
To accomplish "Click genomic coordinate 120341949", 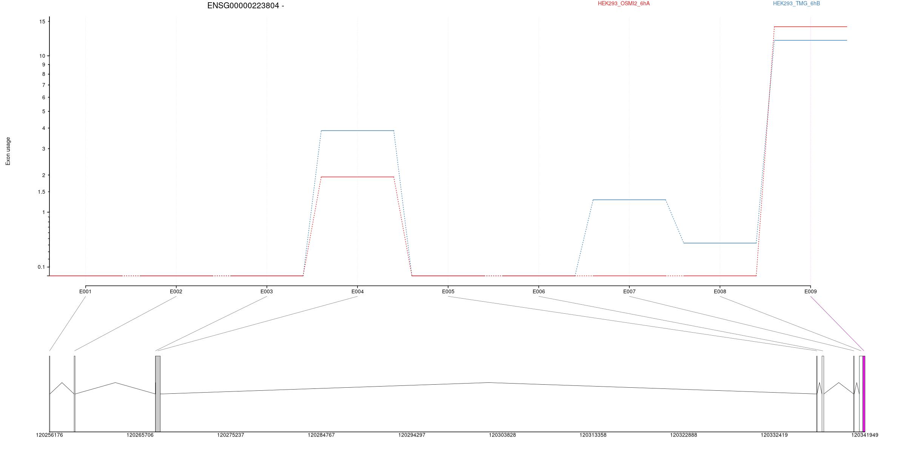I will coord(865,435).
